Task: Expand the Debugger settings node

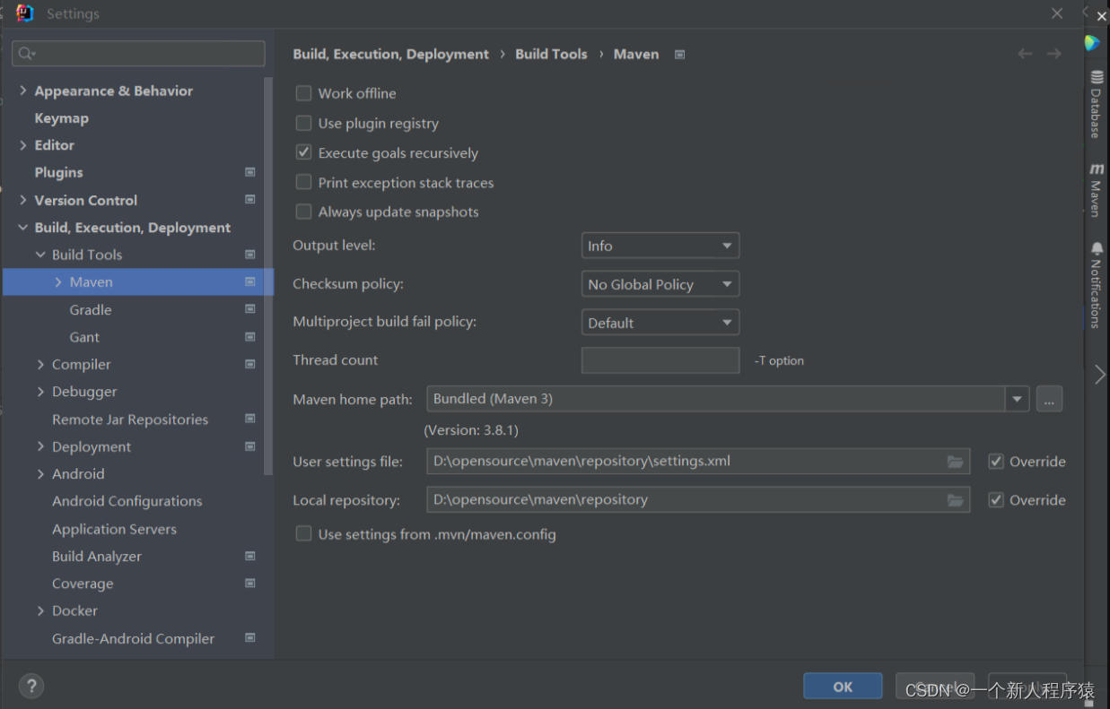Action: click(x=41, y=392)
